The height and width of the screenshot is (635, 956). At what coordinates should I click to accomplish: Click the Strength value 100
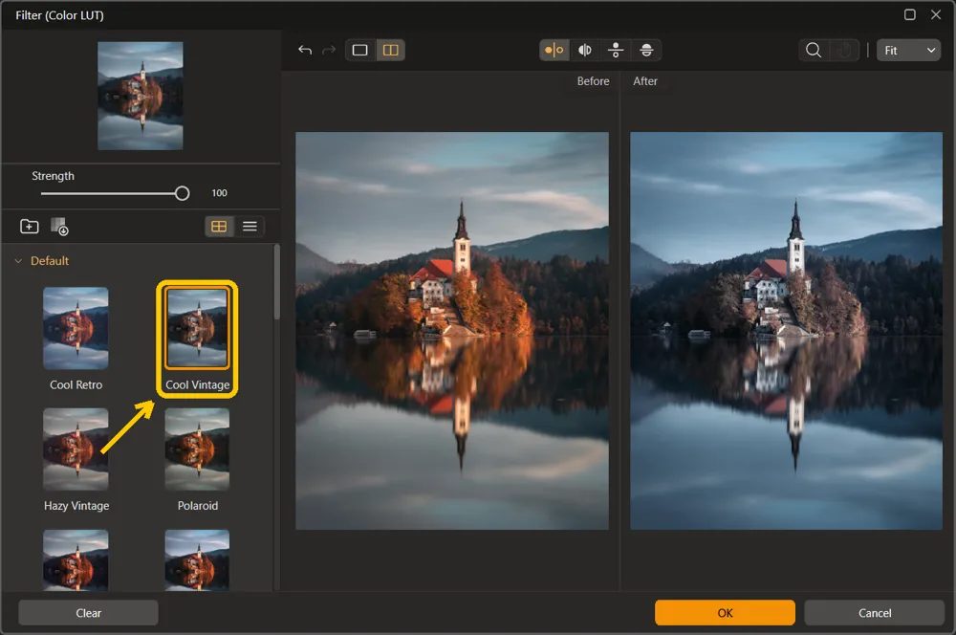(x=220, y=193)
